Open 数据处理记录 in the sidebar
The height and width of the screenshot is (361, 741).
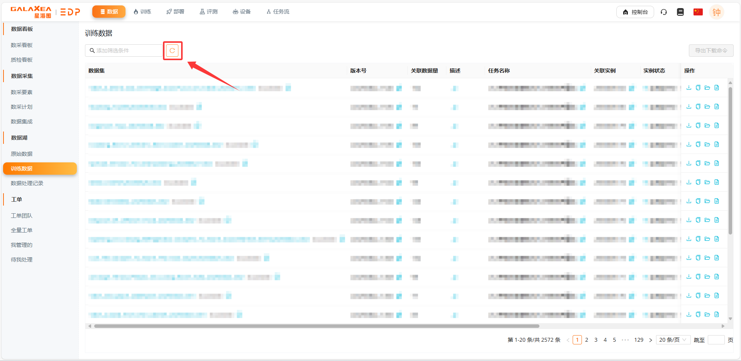tap(27, 183)
